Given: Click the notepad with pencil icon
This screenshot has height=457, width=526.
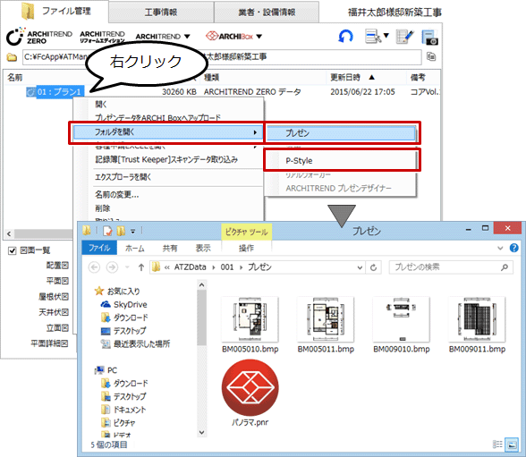Looking at the screenshot, I should coord(404,36).
